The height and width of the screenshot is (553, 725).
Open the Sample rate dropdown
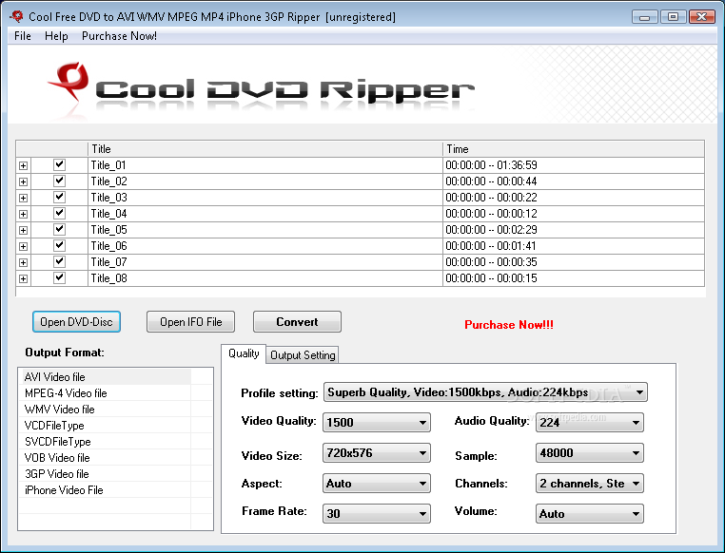point(590,453)
